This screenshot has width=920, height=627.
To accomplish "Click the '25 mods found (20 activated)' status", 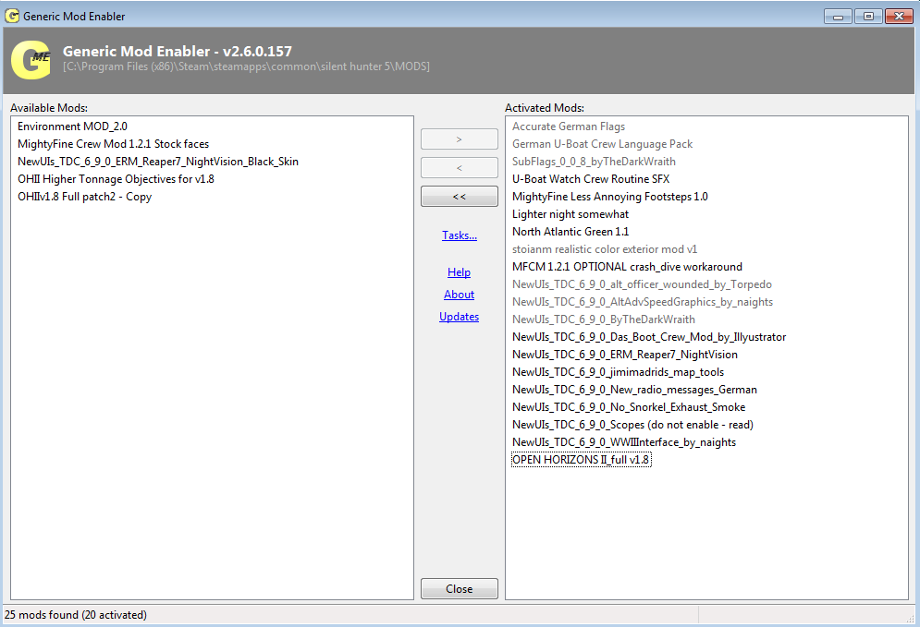I will [76, 615].
